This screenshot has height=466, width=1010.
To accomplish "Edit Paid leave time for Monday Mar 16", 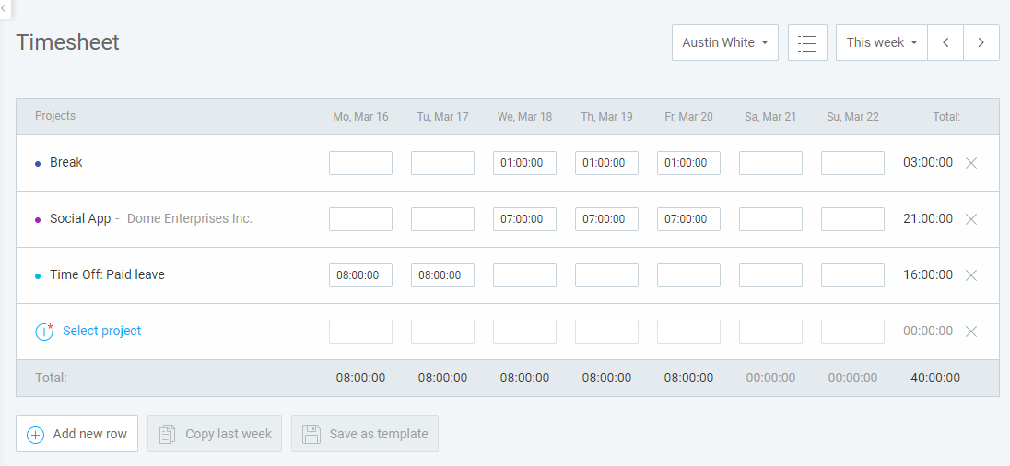I will point(360,274).
